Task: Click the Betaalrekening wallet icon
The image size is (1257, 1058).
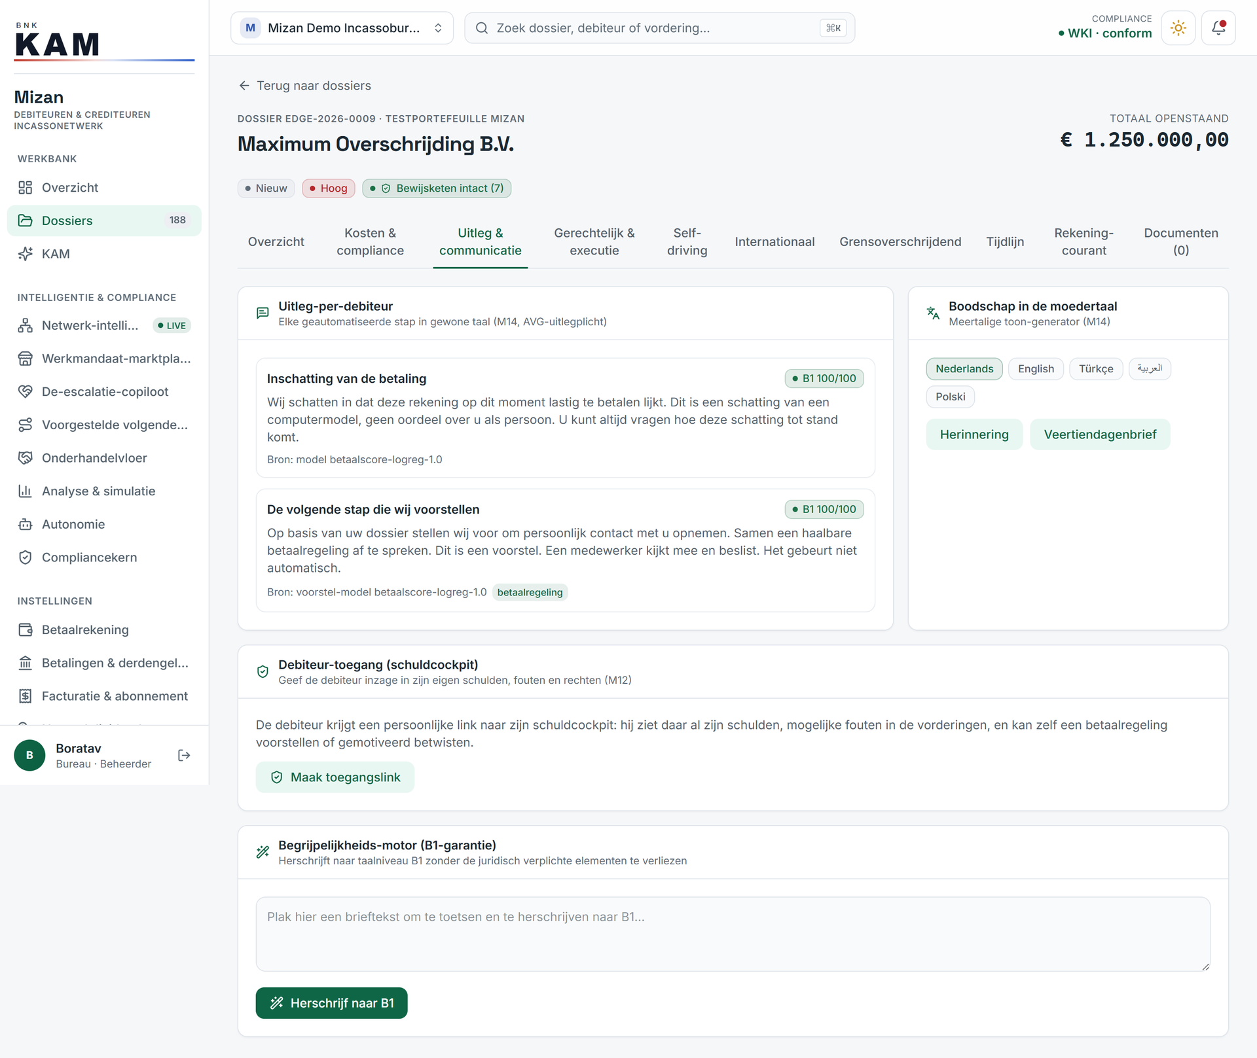Action: tap(25, 630)
